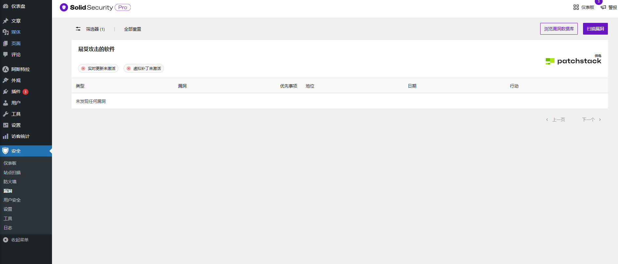Screen dimensions: 618x264
Task: Click the 访客统计 bar chart icon
Action: pyautogui.click(x=6, y=136)
